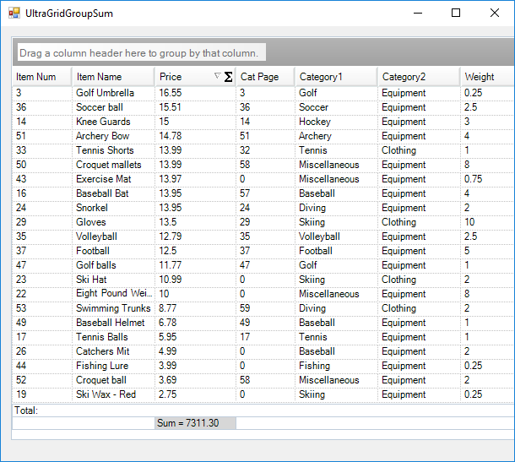The height and width of the screenshot is (462, 515).
Task: Select the Category1 column header
Action: pyautogui.click(x=335, y=77)
